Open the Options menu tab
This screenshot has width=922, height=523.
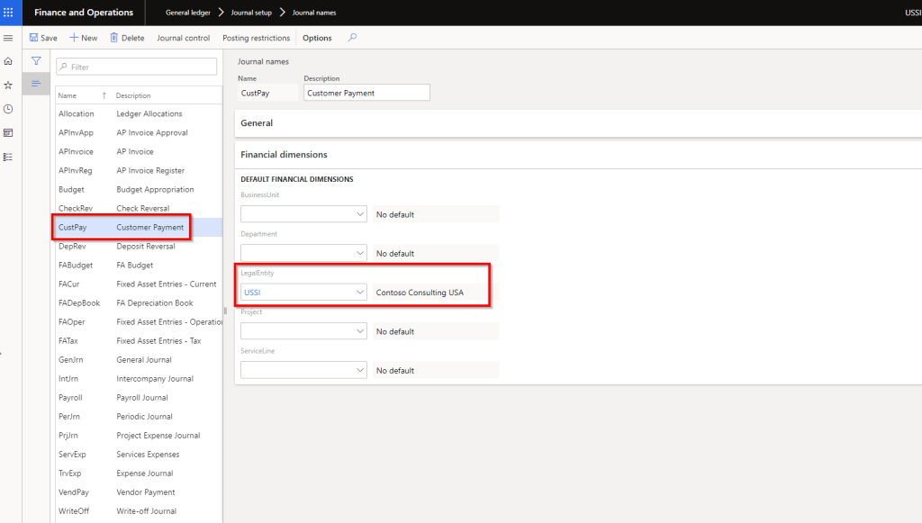tap(317, 38)
